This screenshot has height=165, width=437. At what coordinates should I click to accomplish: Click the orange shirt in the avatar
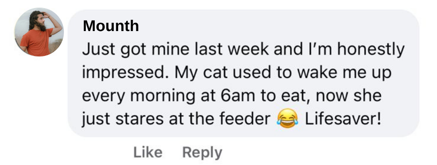[37, 42]
